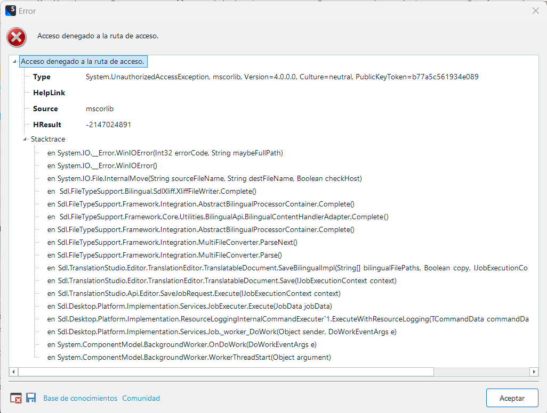Image resolution: width=547 pixels, height=413 pixels.
Task: Collapse the Stacktrace node
Action: point(25,139)
